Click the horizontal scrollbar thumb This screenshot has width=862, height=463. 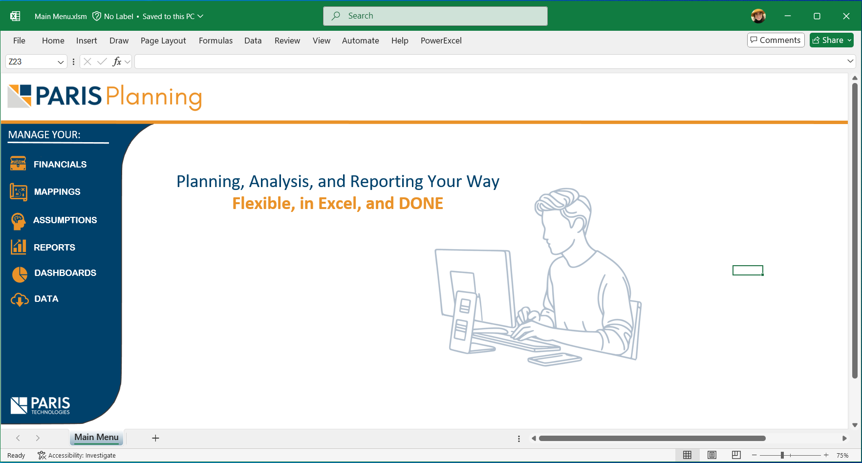652,438
